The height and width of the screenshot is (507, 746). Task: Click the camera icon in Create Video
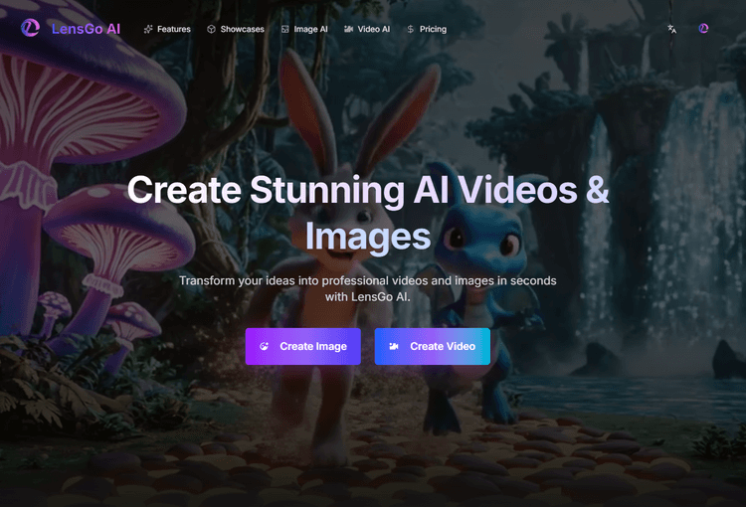[394, 346]
